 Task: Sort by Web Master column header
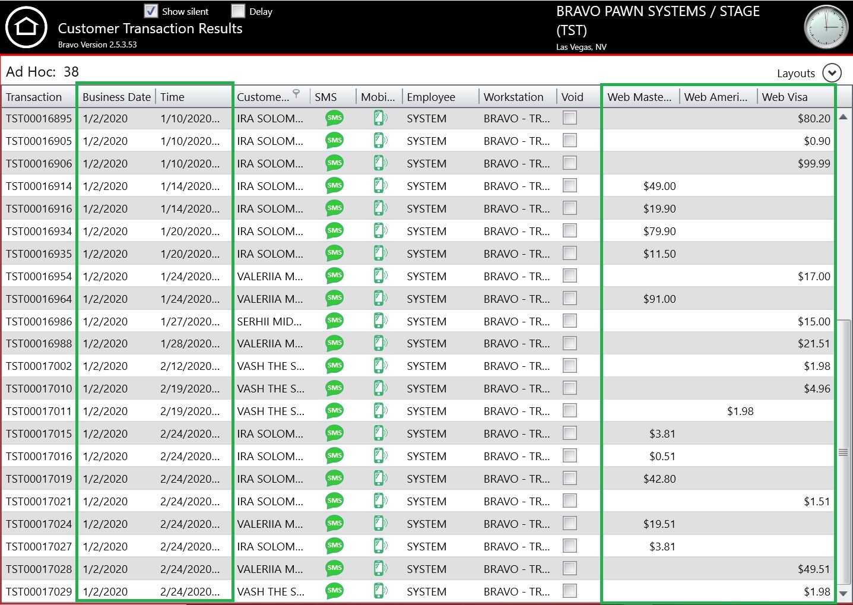point(641,97)
